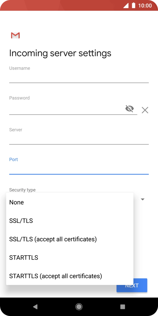This screenshot has width=158, height=316.
Task: Clear the password using the X icon
Action: coord(145,110)
